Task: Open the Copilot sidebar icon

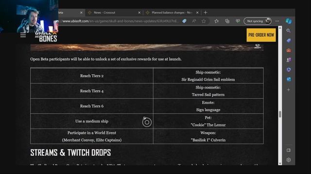Action: click(x=289, y=21)
